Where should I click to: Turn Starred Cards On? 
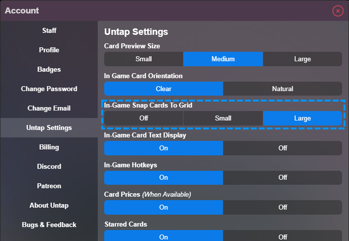[164, 236]
